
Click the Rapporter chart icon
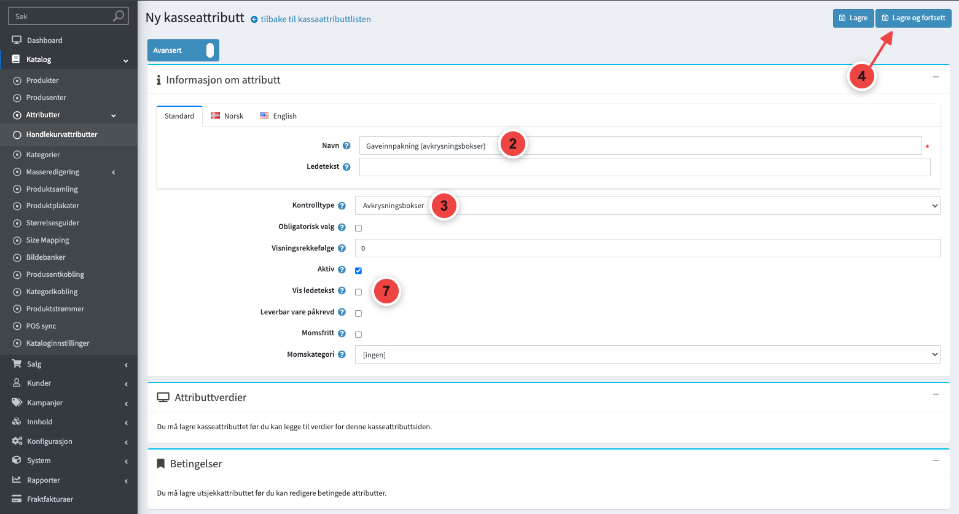pyautogui.click(x=17, y=480)
